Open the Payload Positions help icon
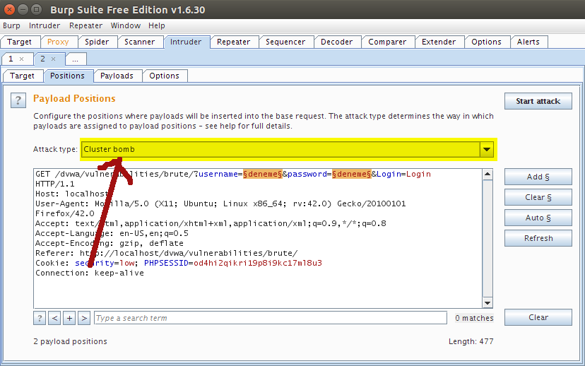Image resolution: width=585 pixels, height=366 pixels. (x=18, y=100)
